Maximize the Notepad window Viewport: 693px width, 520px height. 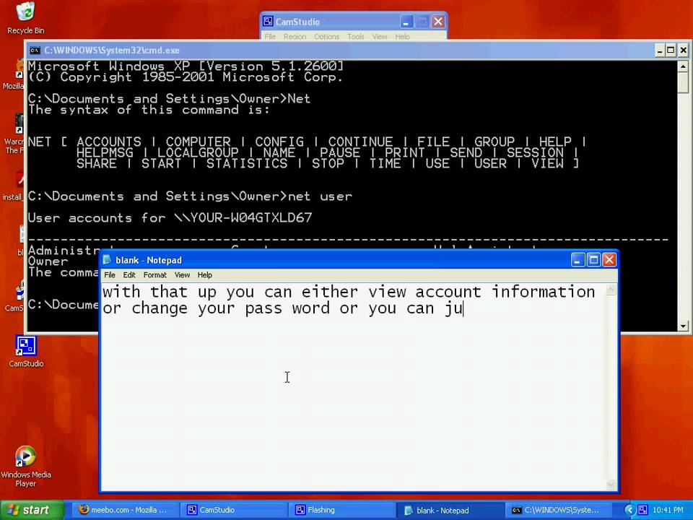[593, 259]
